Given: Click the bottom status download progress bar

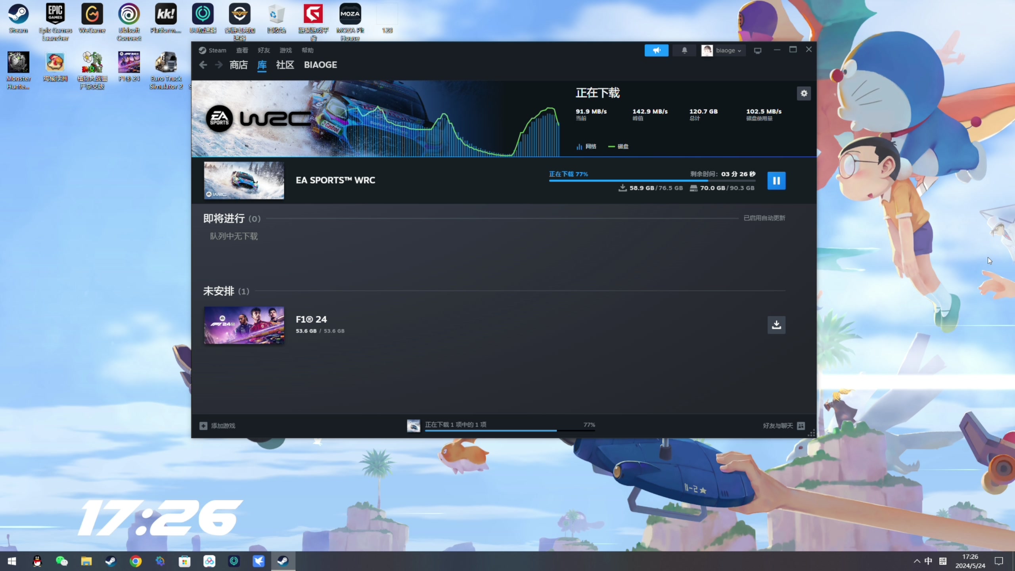Looking at the screenshot, I should [x=510, y=430].
